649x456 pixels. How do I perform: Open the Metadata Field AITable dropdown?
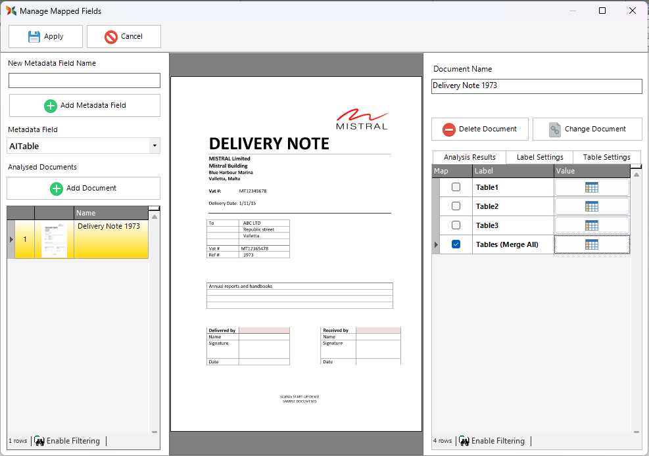[154, 146]
